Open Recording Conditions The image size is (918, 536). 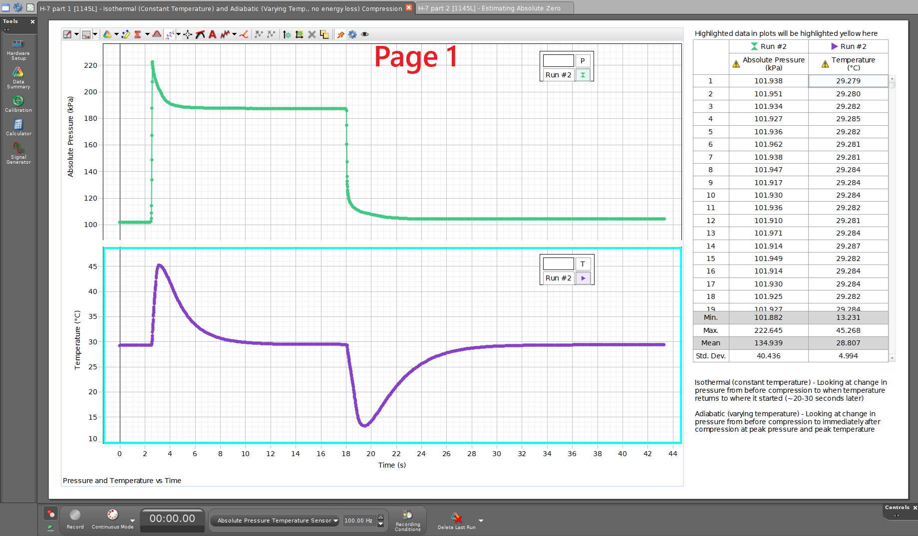coord(408,520)
